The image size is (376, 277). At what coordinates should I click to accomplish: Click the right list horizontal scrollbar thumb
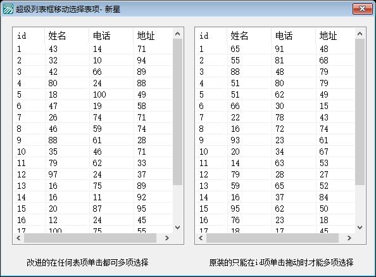click(272, 238)
